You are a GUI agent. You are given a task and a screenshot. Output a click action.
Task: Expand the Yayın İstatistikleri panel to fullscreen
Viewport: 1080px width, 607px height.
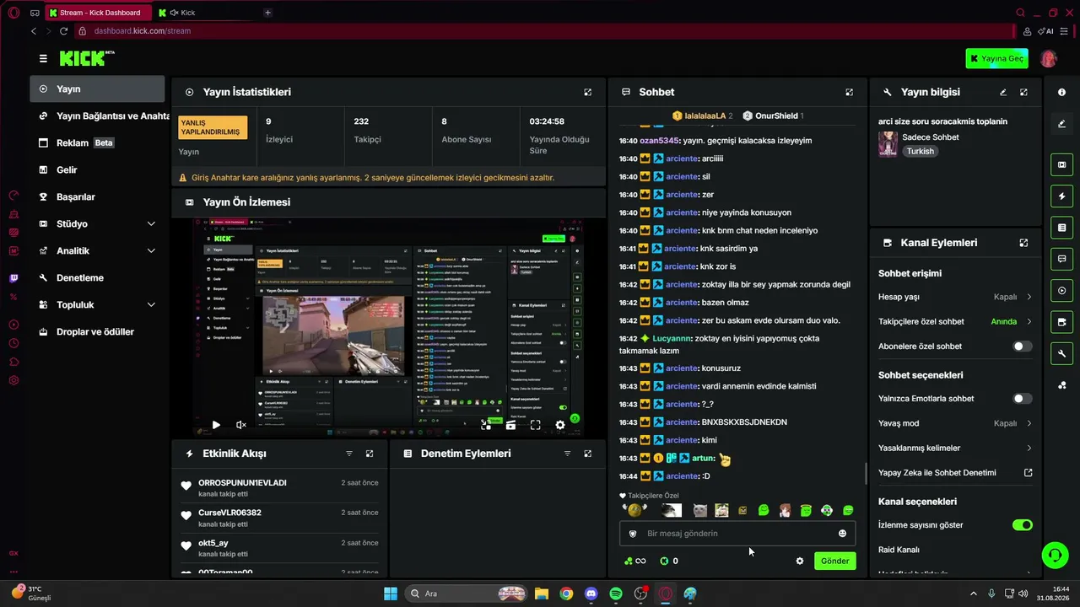tap(588, 92)
